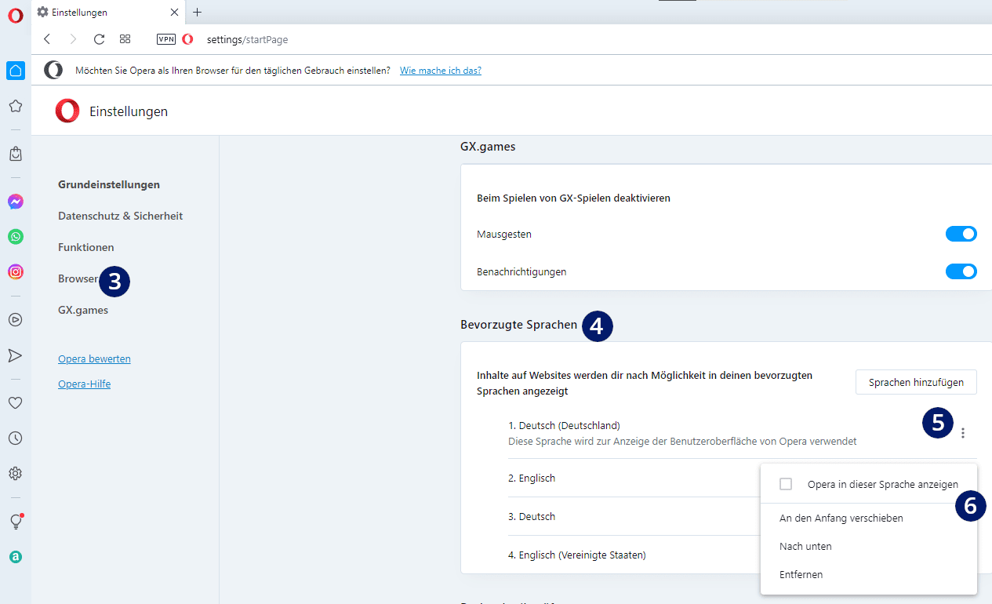The width and height of the screenshot is (992, 604).
Task: Open Facebook Messenger in the sidebar
Action: point(16,202)
